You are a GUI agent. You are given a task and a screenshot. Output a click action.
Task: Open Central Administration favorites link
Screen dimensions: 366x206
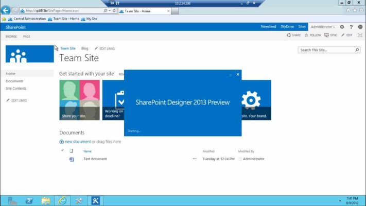coord(27,19)
